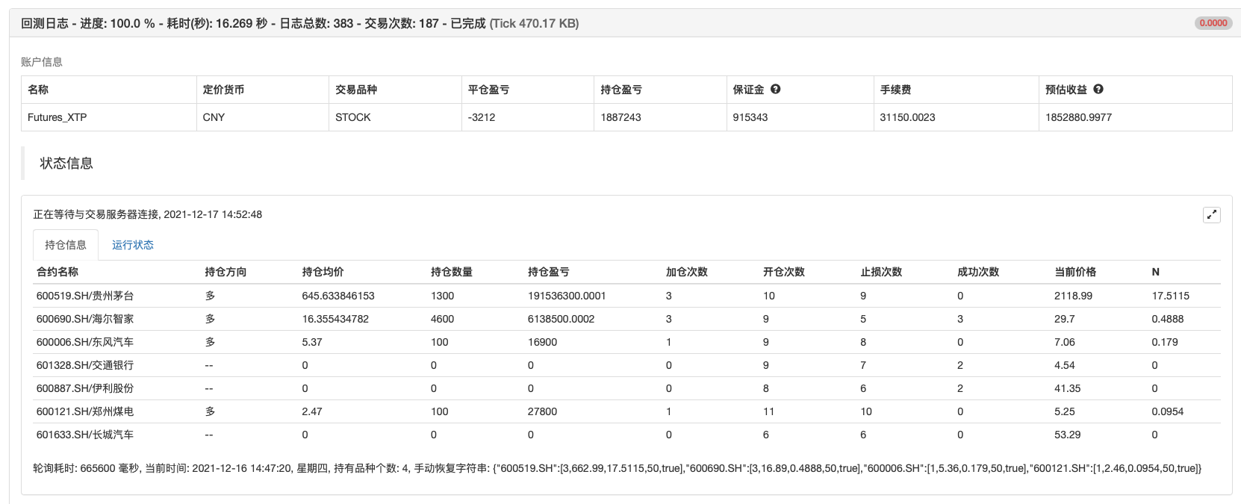The height and width of the screenshot is (504, 1241).
Task: Click the 601328.SH/交通银行 entry
Action: tap(85, 365)
